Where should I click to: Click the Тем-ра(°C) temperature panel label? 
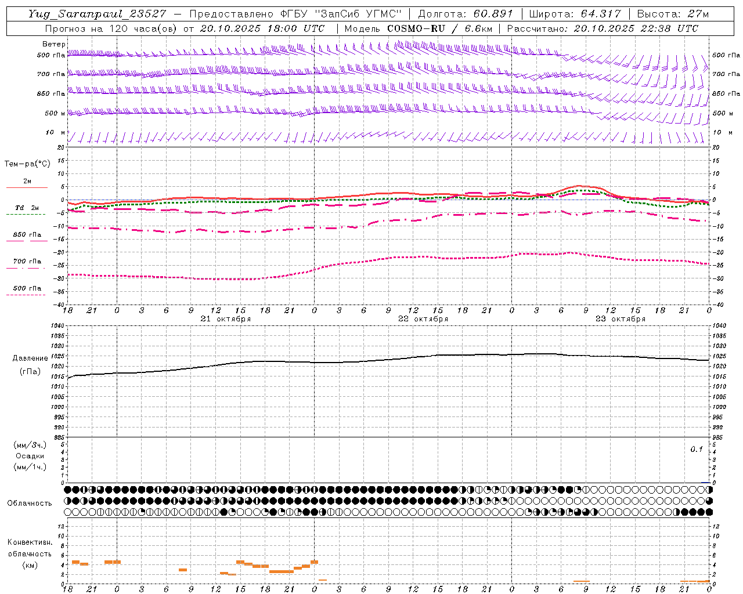[27, 164]
